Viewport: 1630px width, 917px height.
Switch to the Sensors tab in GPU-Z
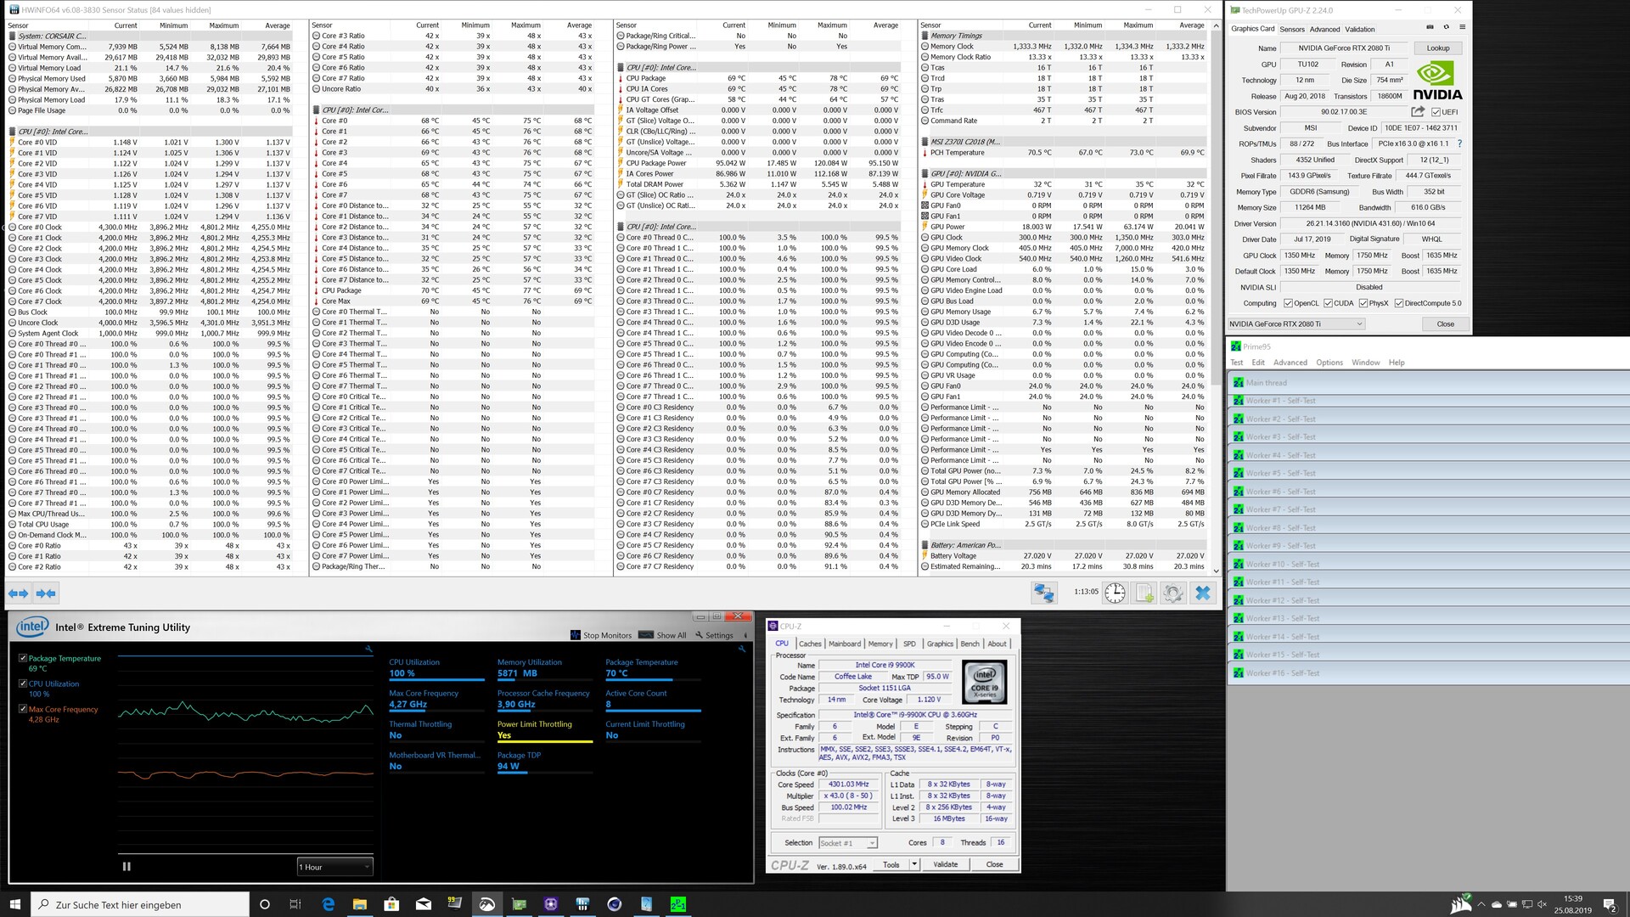point(1292,29)
